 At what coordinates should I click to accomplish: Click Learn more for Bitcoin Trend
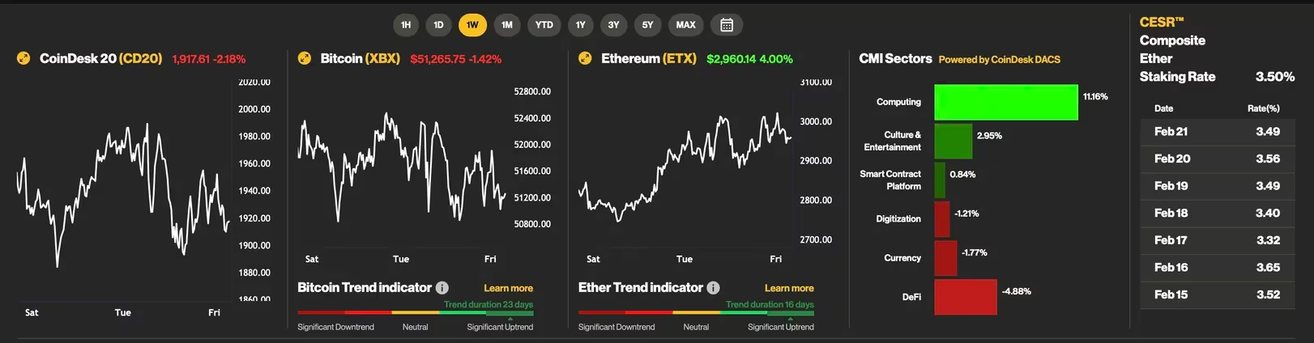click(x=508, y=288)
